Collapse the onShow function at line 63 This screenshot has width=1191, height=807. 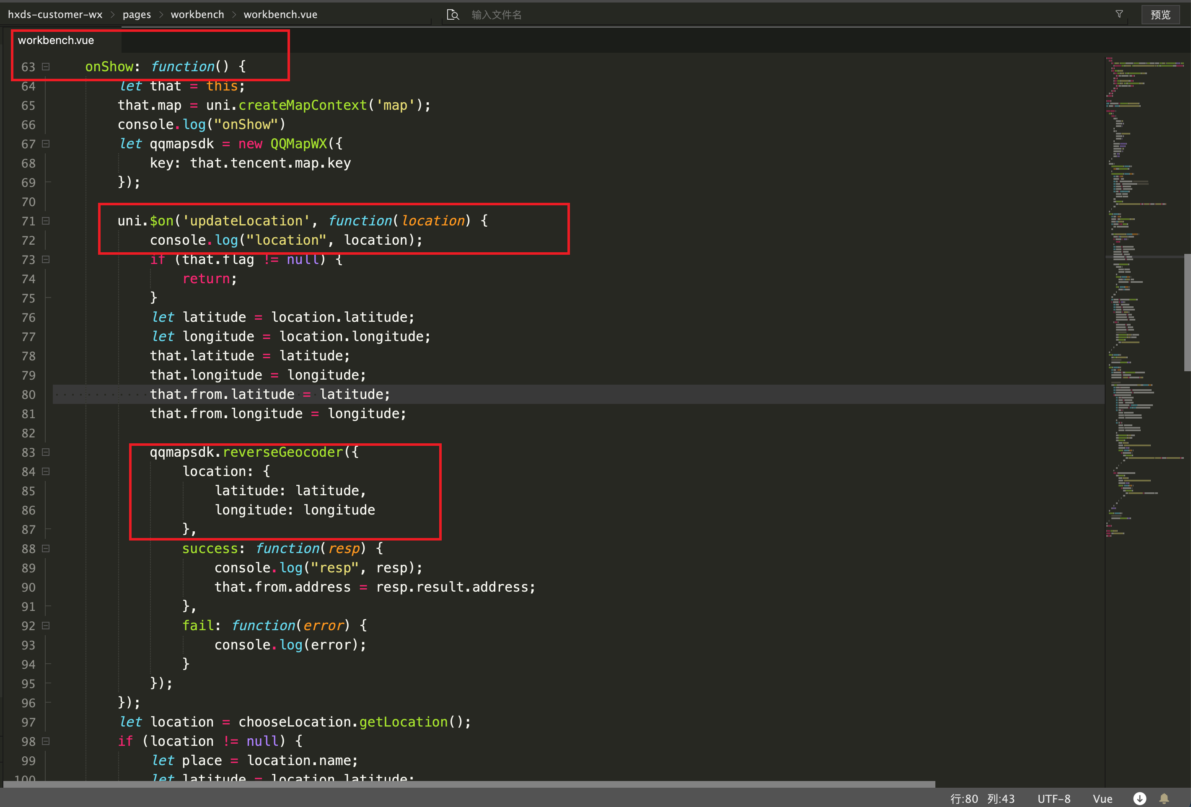[x=46, y=67]
